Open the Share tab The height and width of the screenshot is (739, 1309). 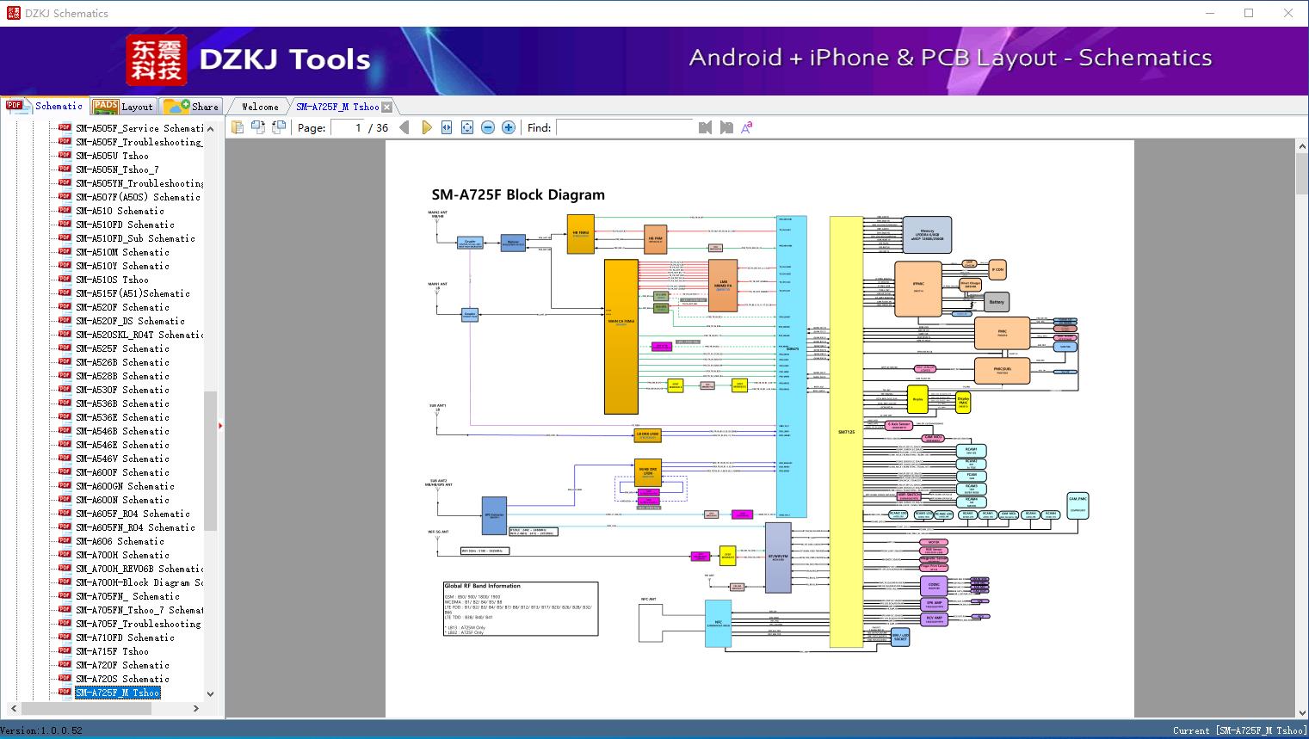click(x=191, y=107)
